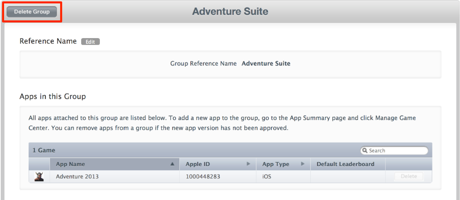Click Apple ID 1000448283 in the row
This screenshot has width=460, height=200.
(x=203, y=177)
